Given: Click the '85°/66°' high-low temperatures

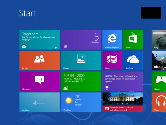Looking at the screenshot, I should (x=78, y=105).
